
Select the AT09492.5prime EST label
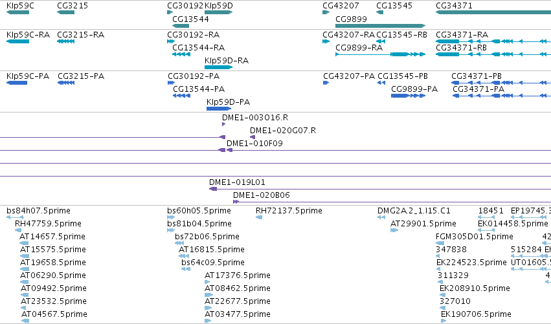(54, 288)
